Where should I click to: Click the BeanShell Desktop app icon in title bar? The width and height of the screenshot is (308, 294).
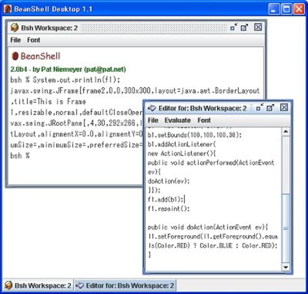pyautogui.click(x=7, y=9)
